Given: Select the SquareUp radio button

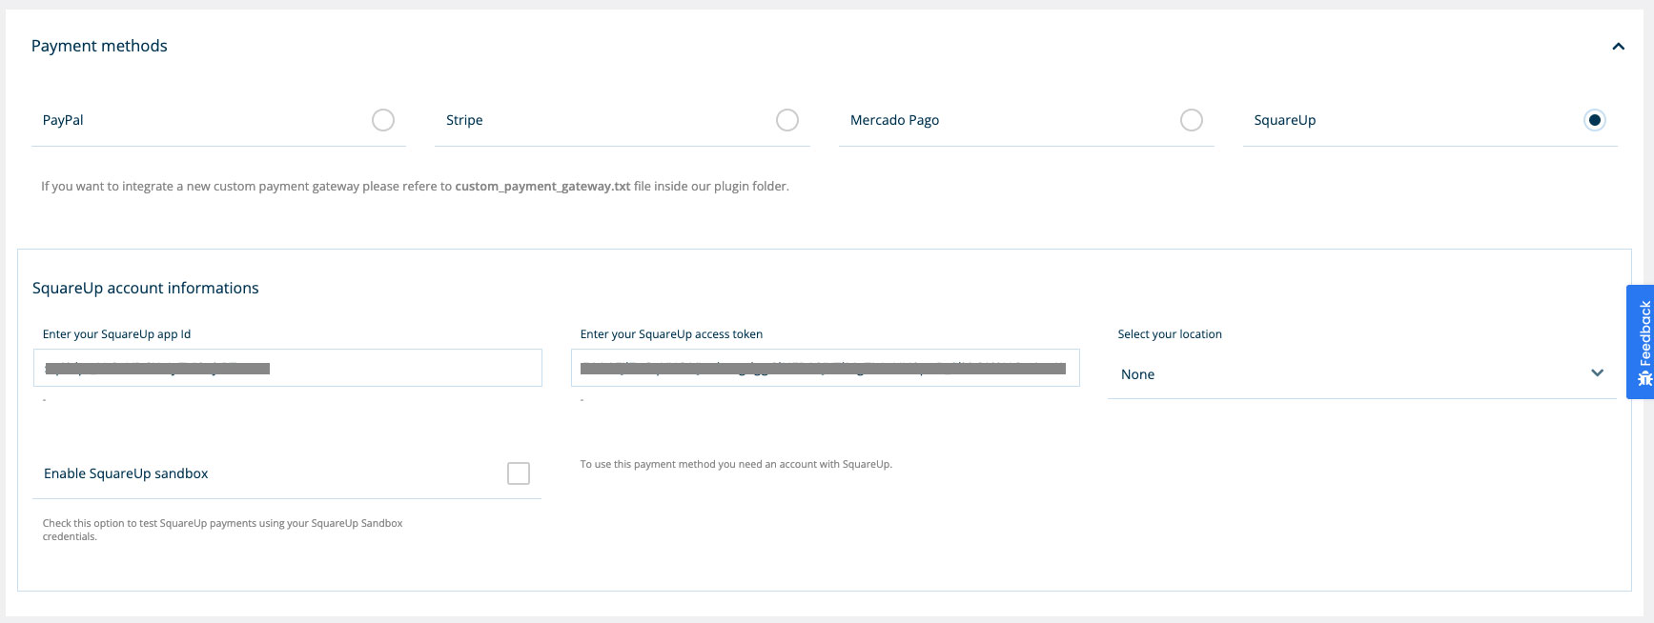Looking at the screenshot, I should pos(1595,120).
